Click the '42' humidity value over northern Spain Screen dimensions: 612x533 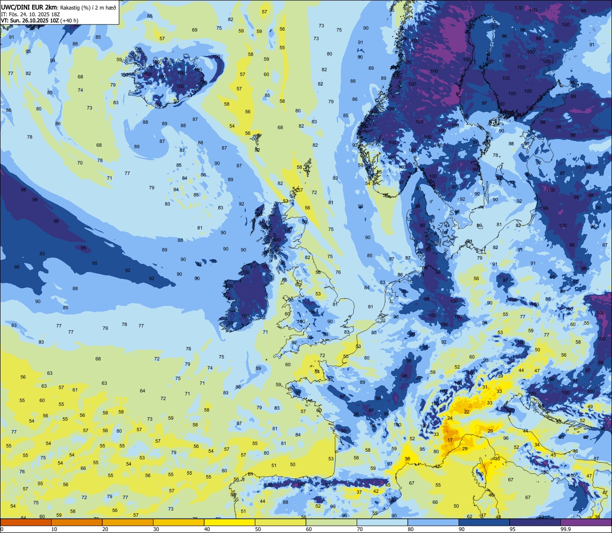point(376,491)
